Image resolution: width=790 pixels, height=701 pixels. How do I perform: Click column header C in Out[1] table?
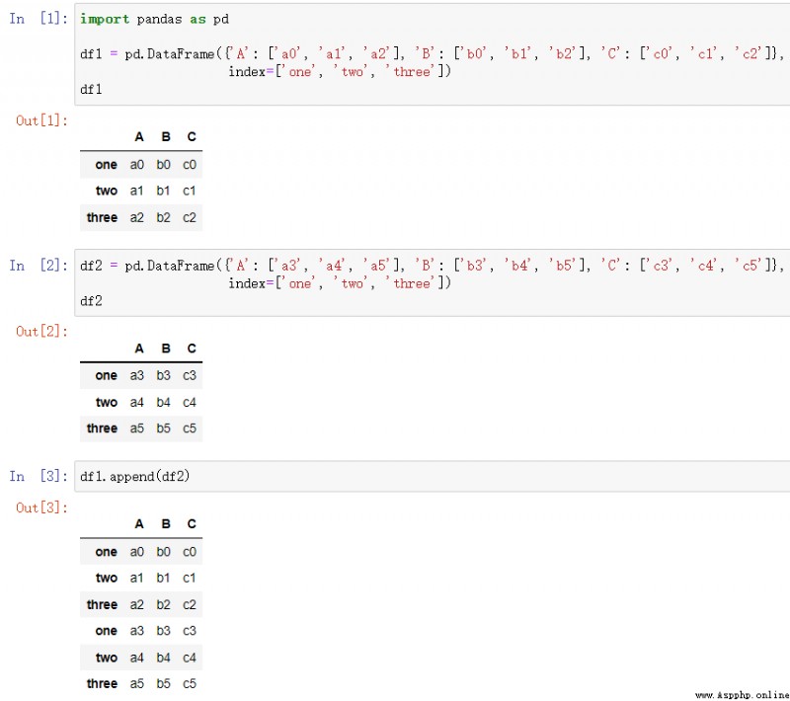point(192,137)
